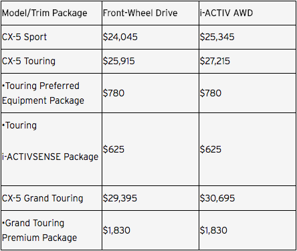297x251 pixels.
Task: Click the $27,215 AWD Touring price
Action: (x=248, y=61)
